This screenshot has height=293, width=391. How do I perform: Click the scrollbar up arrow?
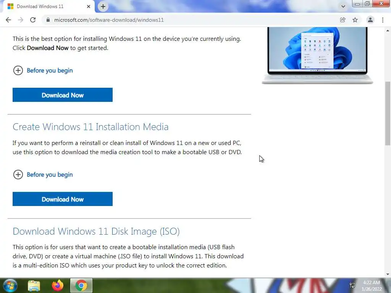click(388, 31)
